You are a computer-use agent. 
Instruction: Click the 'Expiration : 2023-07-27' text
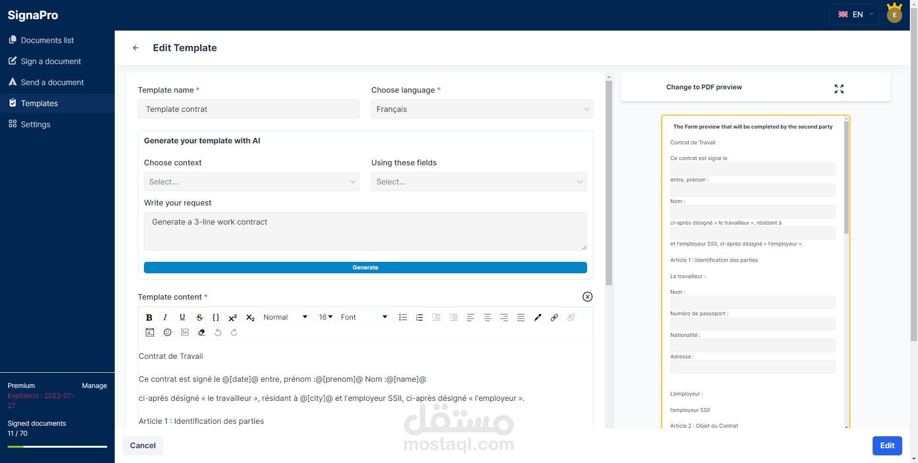[x=41, y=400]
